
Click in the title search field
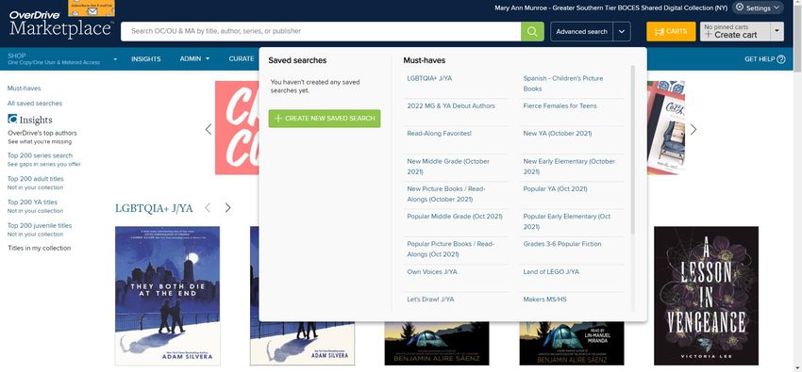click(321, 31)
